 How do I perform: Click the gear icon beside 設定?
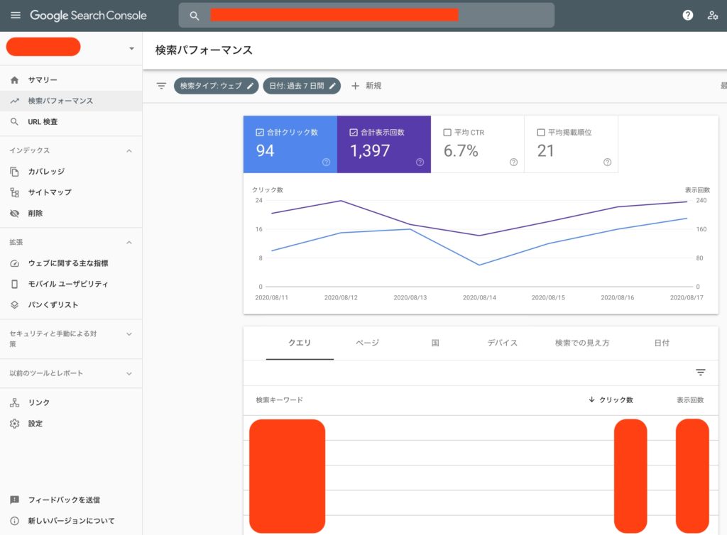pyautogui.click(x=14, y=424)
